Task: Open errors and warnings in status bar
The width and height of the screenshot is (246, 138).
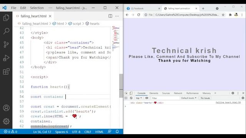Action: pos(10,132)
